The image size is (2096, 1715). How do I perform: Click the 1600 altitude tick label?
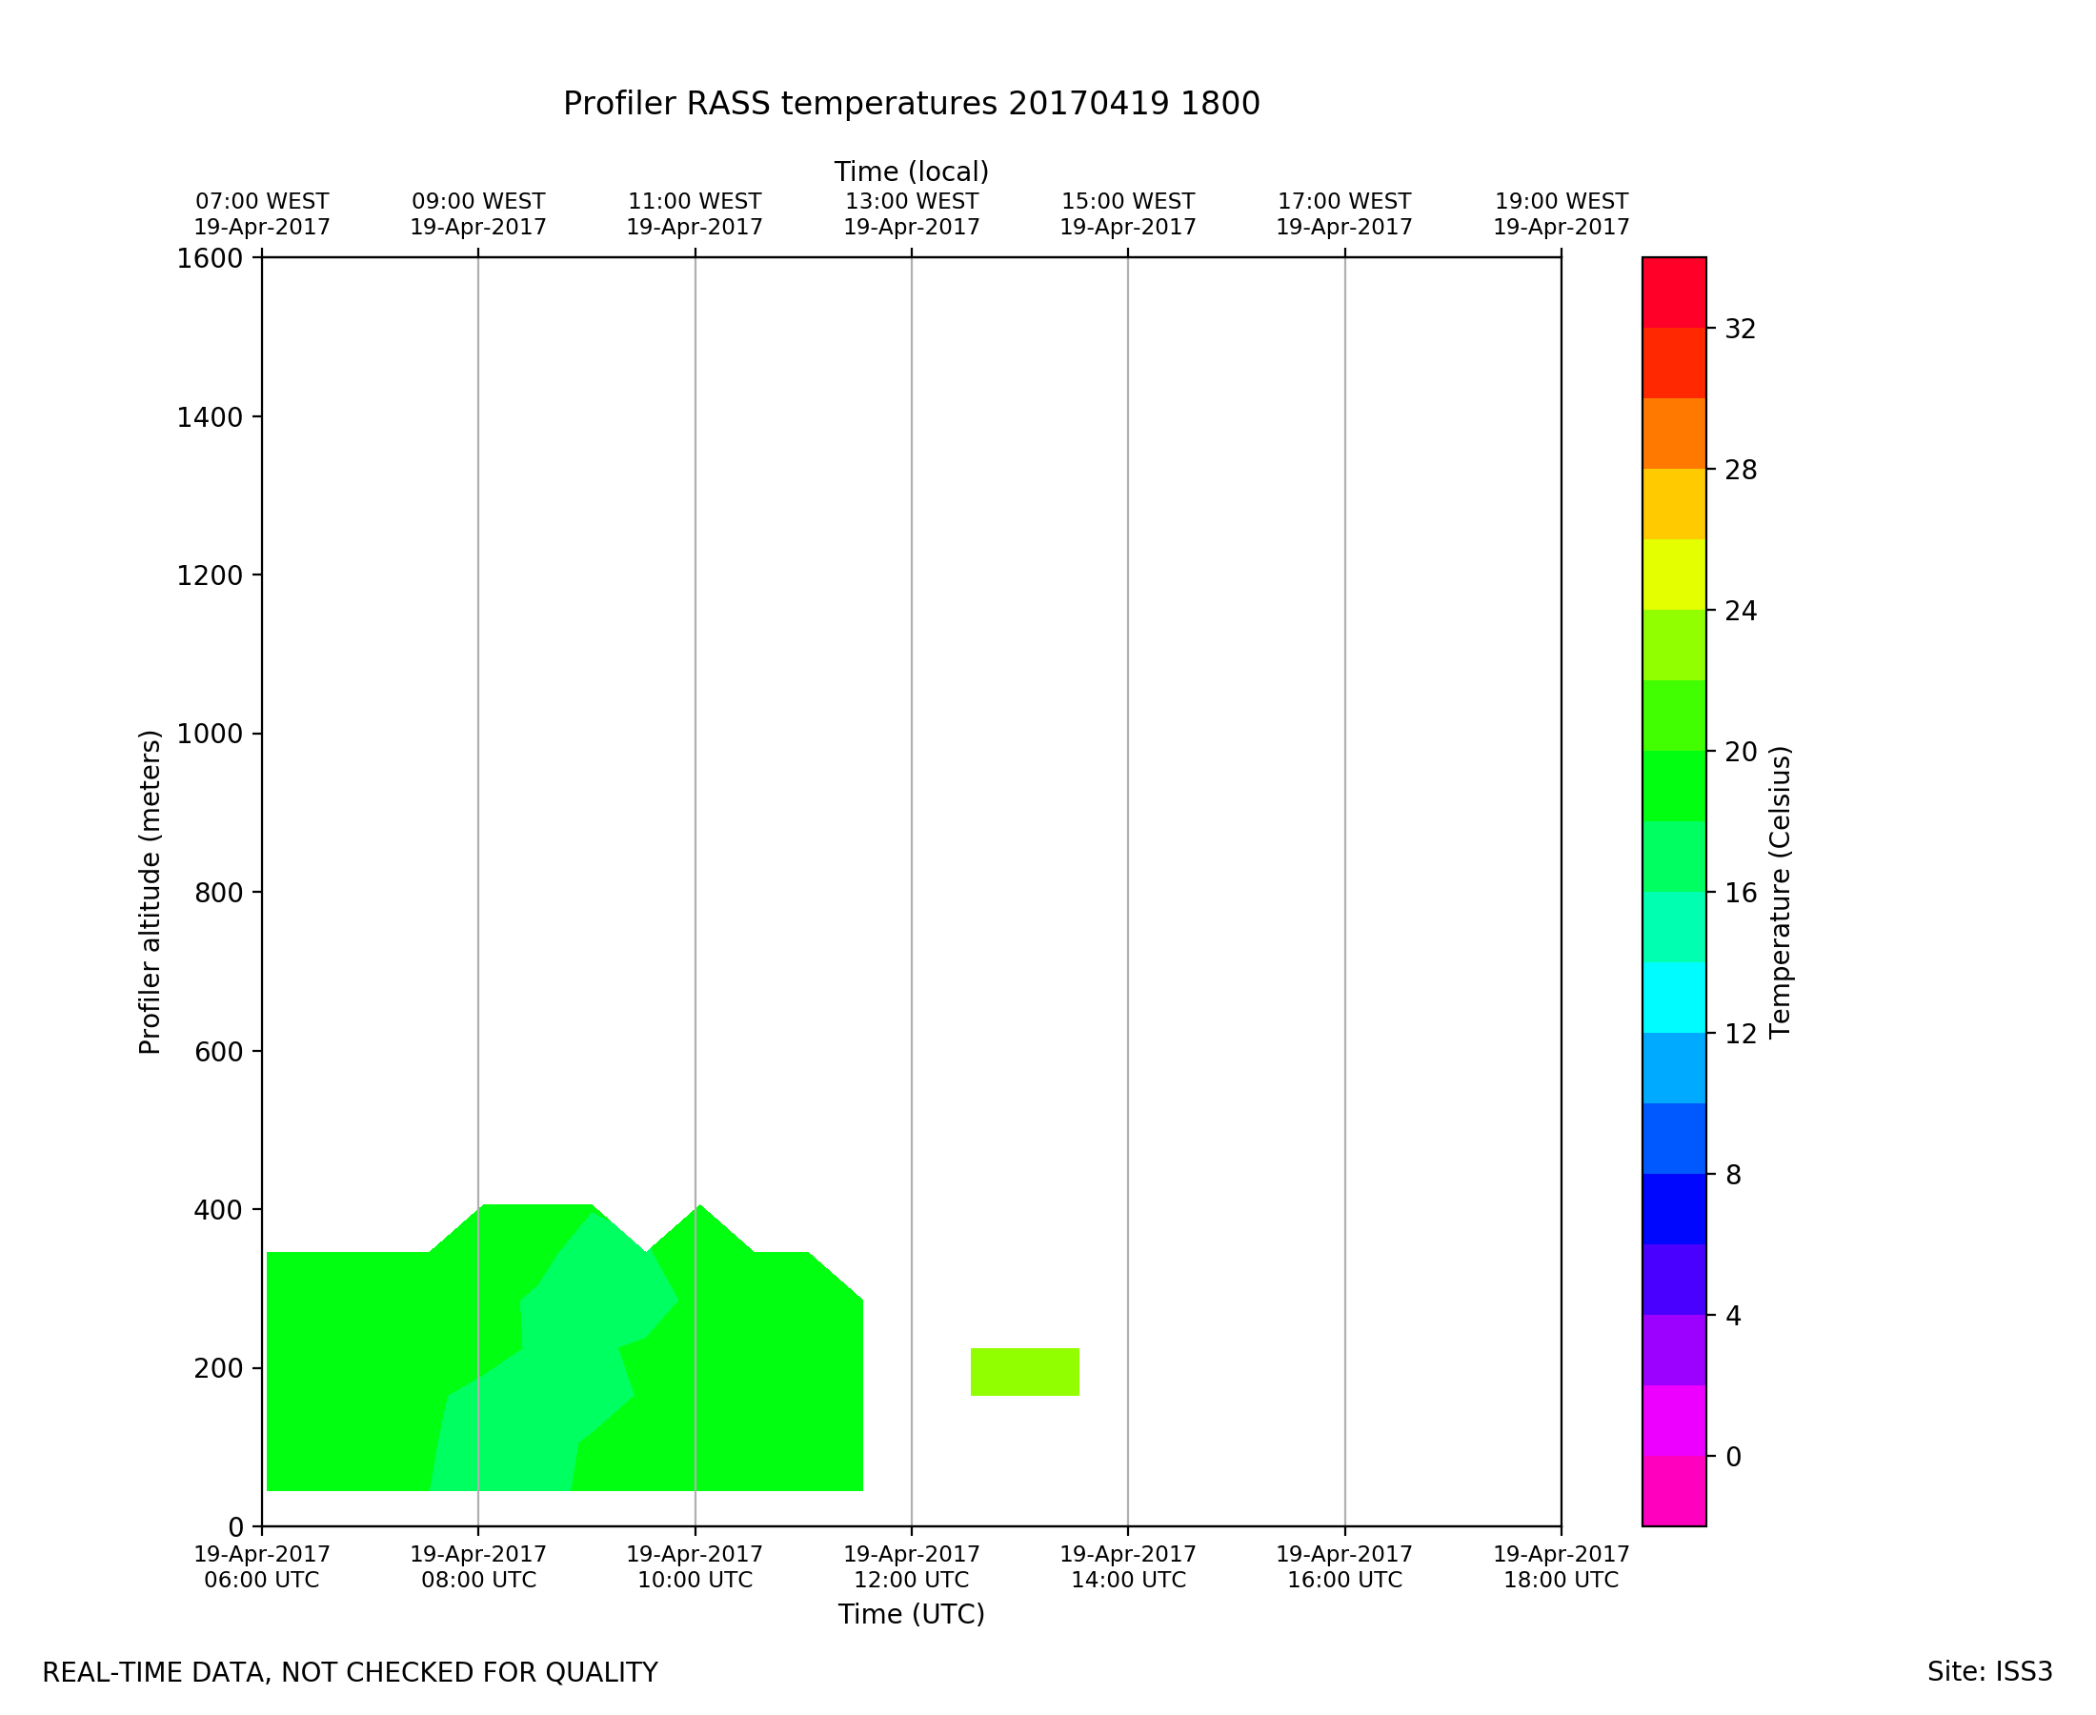click(210, 259)
